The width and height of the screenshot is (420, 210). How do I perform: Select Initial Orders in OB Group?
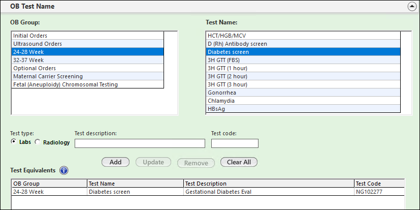tap(87, 36)
